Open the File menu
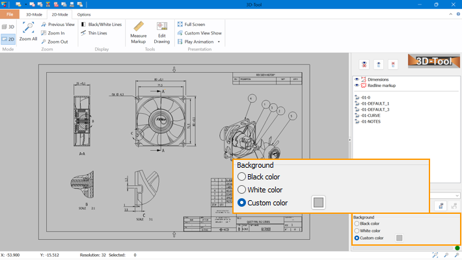This screenshot has width=462, height=260. pyautogui.click(x=10, y=14)
